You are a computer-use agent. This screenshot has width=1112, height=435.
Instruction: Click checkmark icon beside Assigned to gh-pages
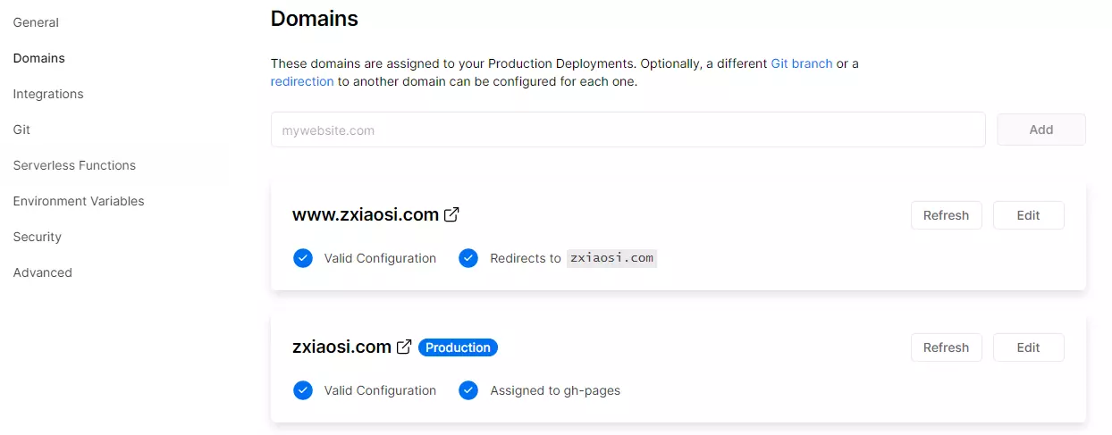468,390
